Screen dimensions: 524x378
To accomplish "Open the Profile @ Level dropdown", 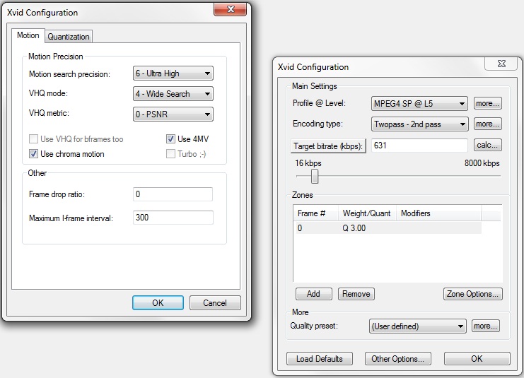I will coord(419,104).
